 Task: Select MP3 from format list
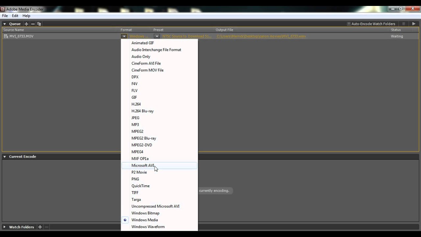click(x=160, y=124)
